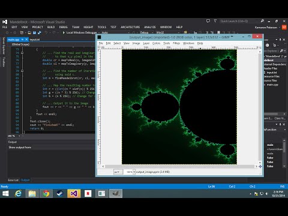Switch to the Error List tab

click(x=13, y=180)
